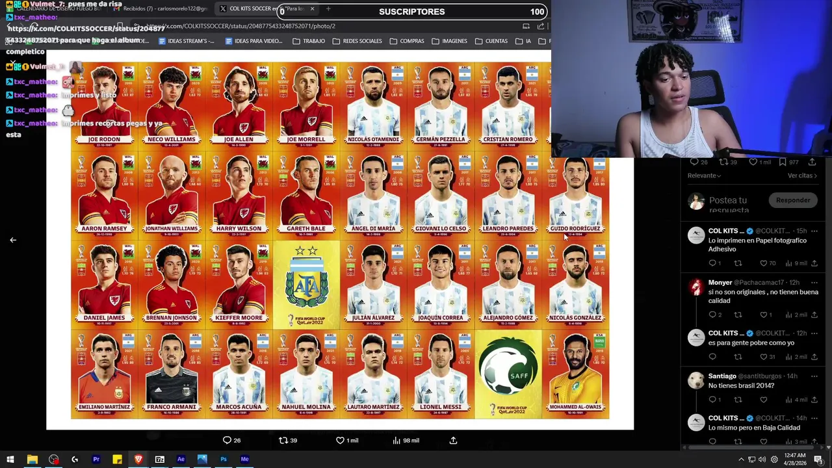Like Monyer's comment about originales

764,315
